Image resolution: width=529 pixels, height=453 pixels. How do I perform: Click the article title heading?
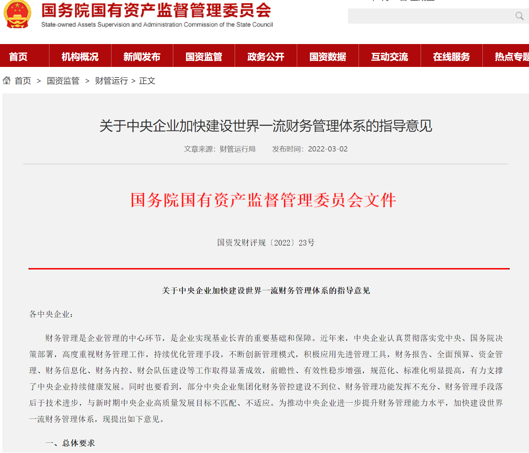coord(265,127)
